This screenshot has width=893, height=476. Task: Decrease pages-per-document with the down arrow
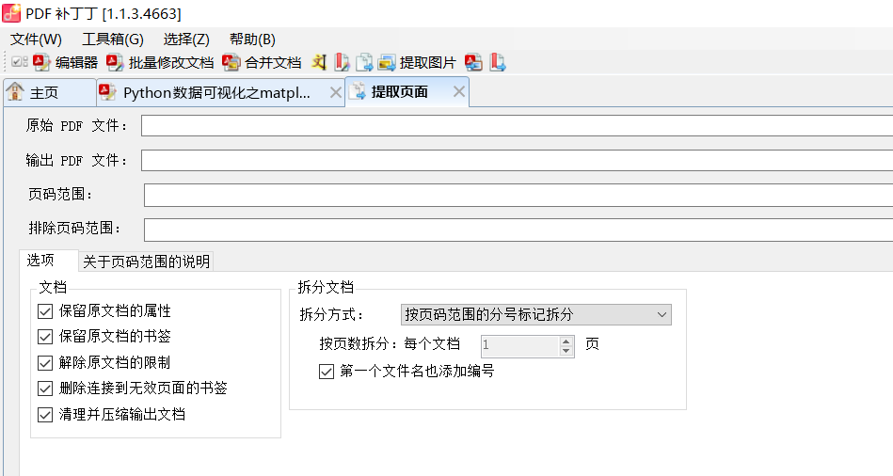point(566,351)
